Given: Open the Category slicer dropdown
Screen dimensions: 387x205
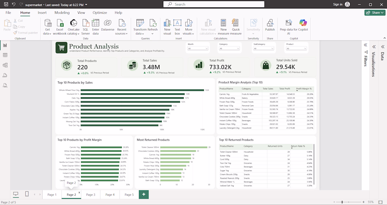Looking at the screenshot, I should [229, 48].
